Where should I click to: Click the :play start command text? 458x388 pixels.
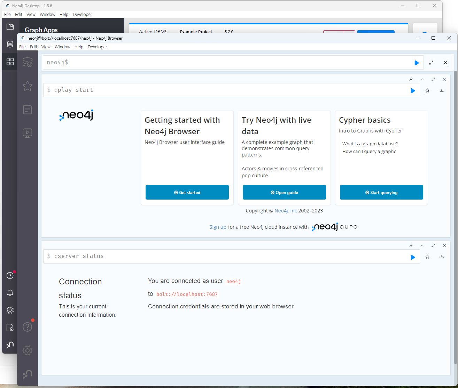coord(74,90)
